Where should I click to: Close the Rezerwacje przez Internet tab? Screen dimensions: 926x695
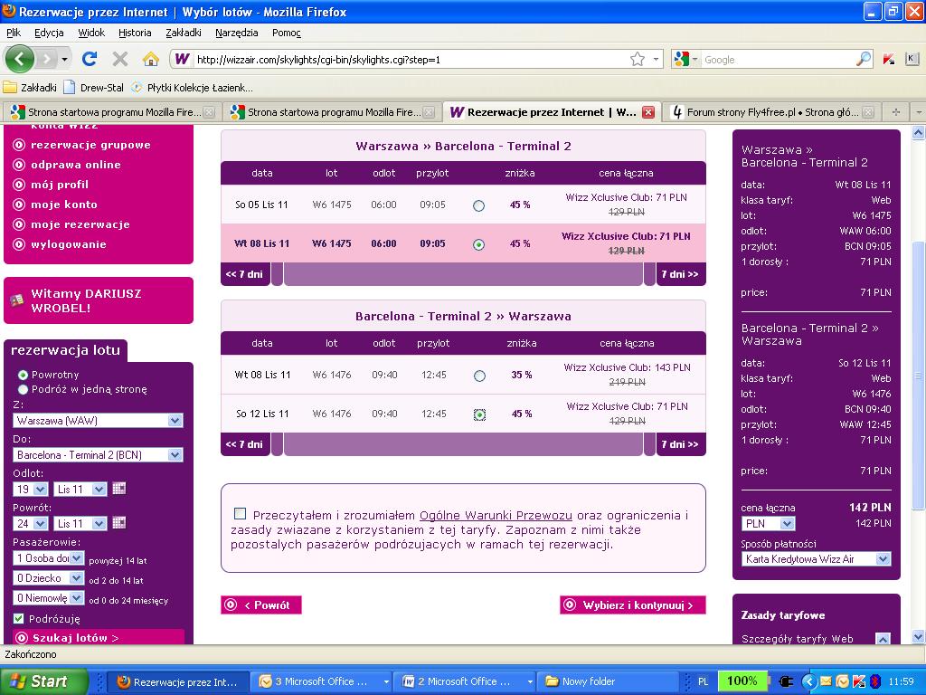(x=647, y=112)
